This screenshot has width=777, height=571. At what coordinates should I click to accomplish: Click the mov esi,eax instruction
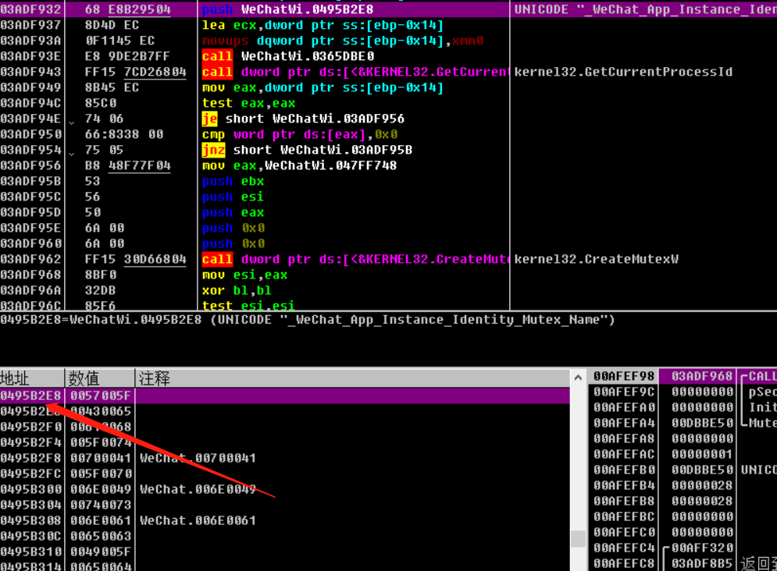click(x=244, y=275)
